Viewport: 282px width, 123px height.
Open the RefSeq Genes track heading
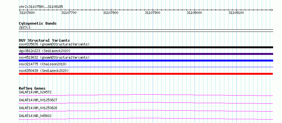point(32,88)
